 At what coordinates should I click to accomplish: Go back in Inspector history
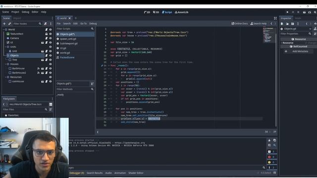click(307, 24)
